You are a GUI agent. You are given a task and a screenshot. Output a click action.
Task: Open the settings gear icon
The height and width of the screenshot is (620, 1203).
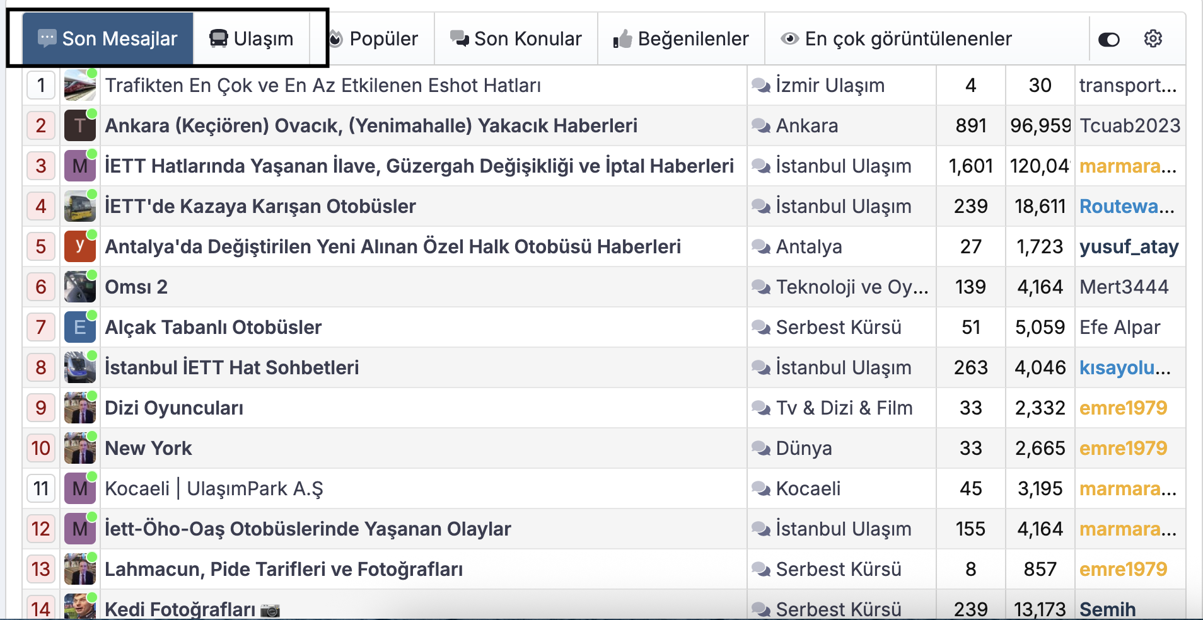pyautogui.click(x=1153, y=38)
